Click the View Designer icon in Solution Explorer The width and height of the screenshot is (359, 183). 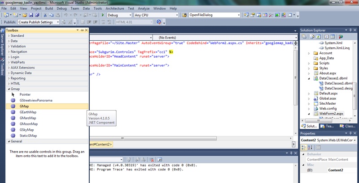(333, 37)
